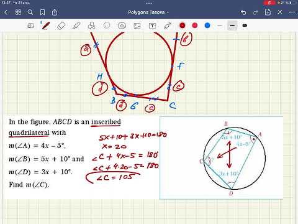Choose the bright red pen color
This screenshot has width=298, height=224.
tap(195, 26)
